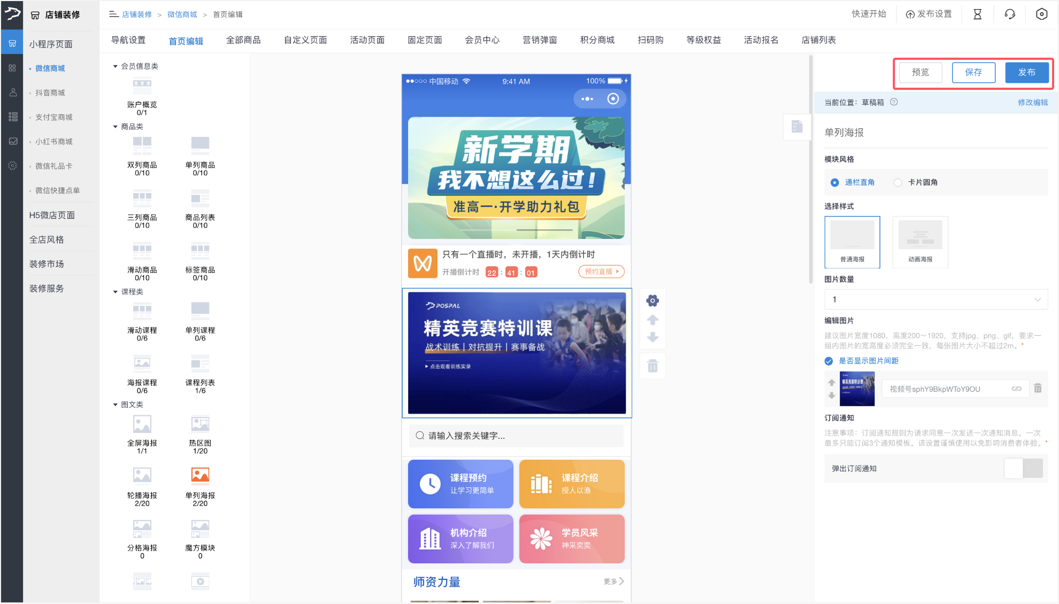
Task: Open the customer service headset icon in the top bar
Action: click(x=1009, y=14)
